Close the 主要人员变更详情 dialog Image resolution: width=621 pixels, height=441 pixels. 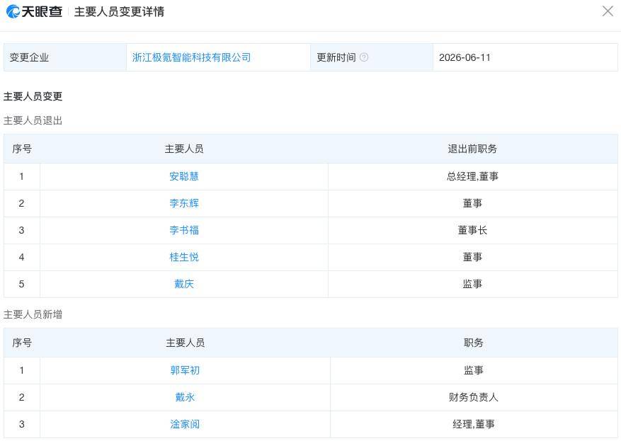click(608, 11)
